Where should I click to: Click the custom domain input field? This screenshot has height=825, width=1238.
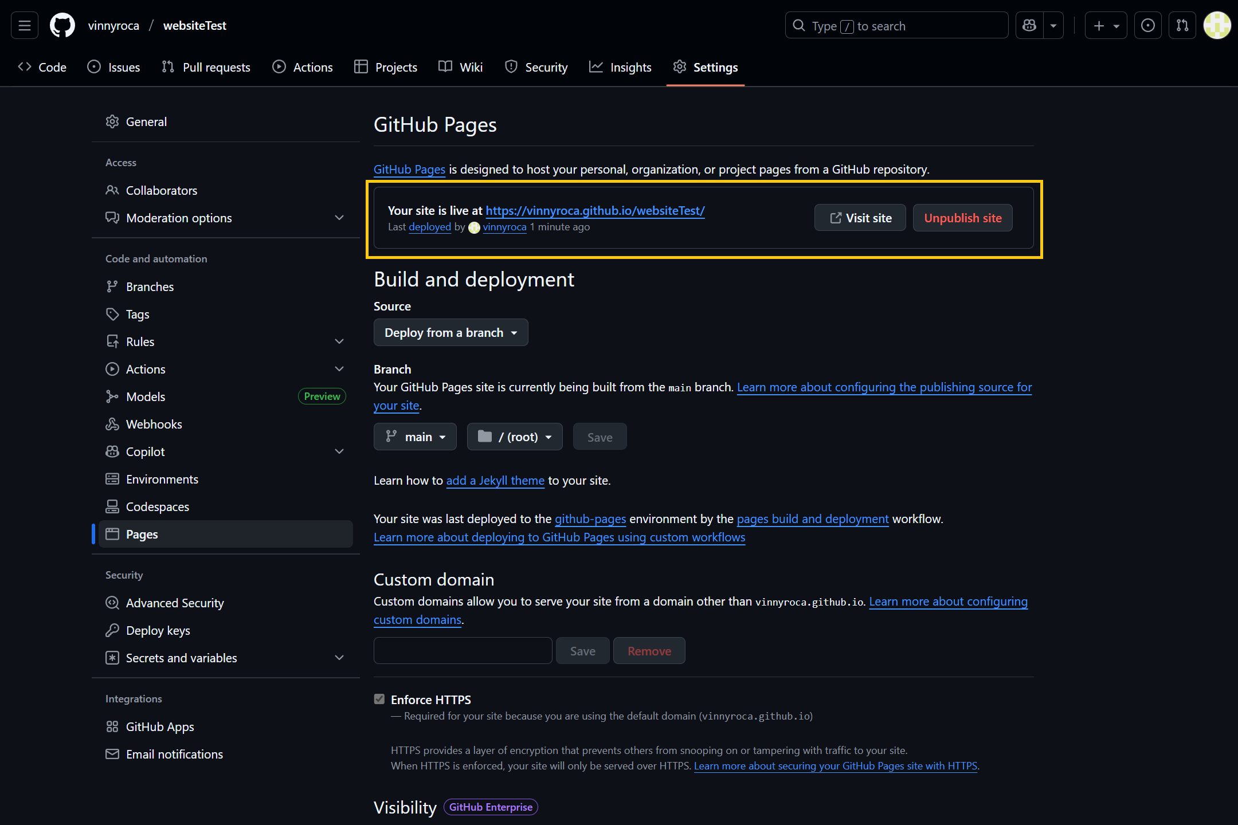pyautogui.click(x=462, y=650)
